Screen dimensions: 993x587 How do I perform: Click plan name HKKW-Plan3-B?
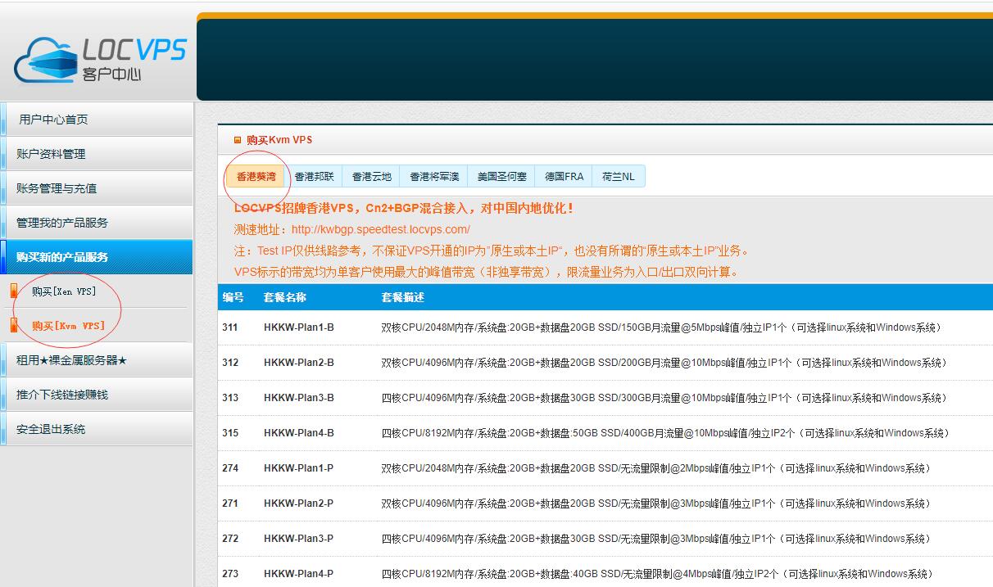tap(299, 398)
